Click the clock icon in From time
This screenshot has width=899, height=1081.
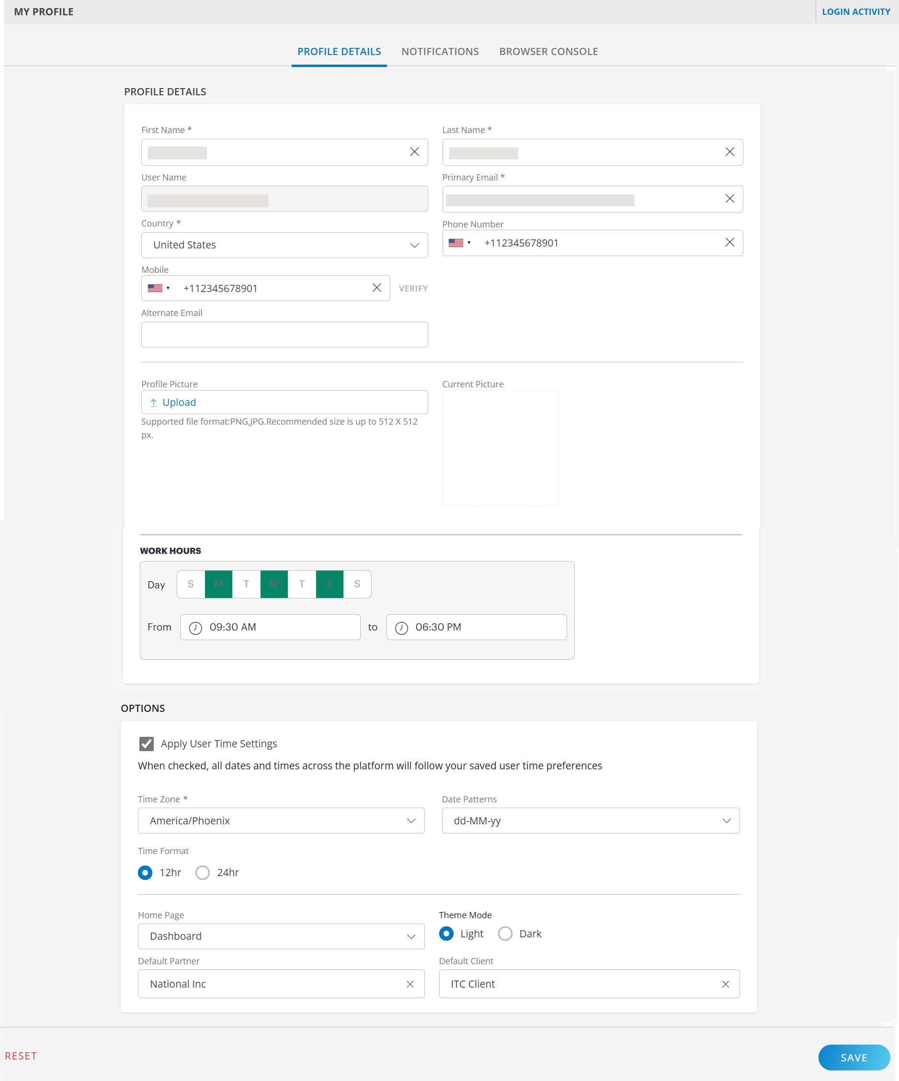[x=195, y=628]
